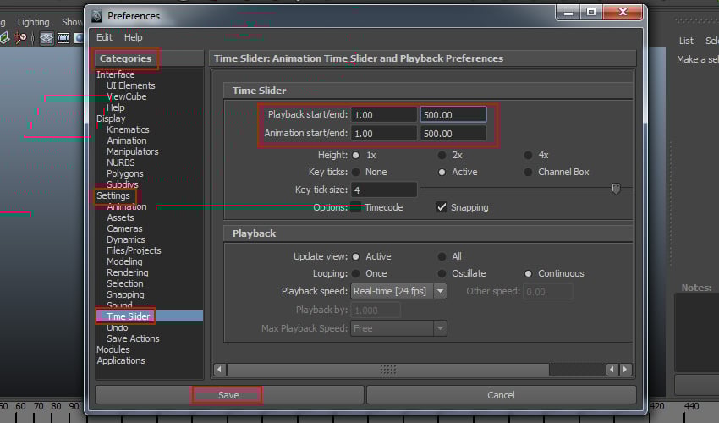Click the Cancel button

[501, 395]
